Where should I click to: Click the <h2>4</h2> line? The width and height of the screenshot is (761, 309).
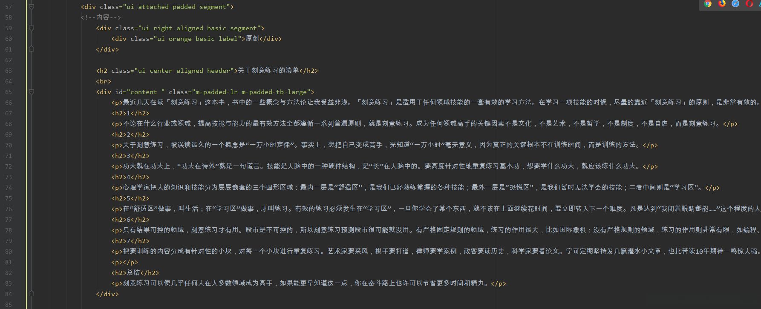pos(130,177)
